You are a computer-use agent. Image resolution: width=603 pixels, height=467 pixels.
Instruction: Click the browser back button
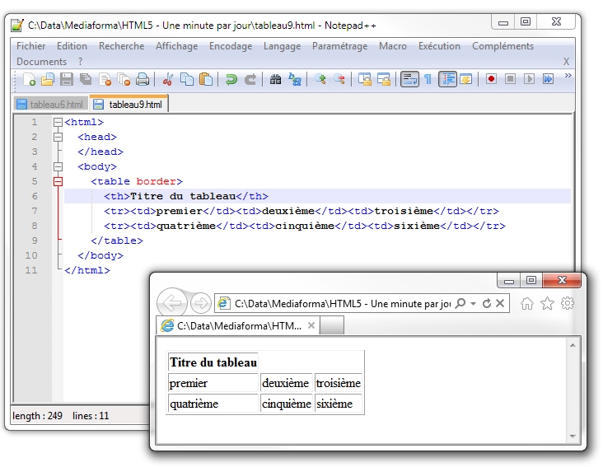(171, 303)
